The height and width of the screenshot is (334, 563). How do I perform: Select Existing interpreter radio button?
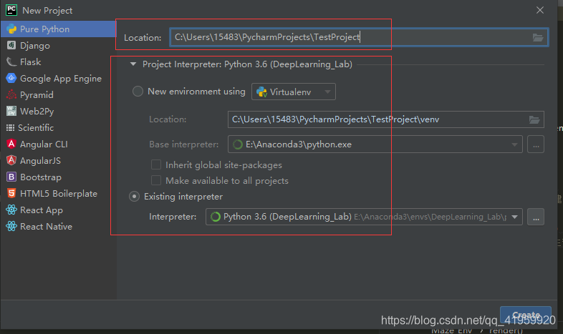point(134,197)
